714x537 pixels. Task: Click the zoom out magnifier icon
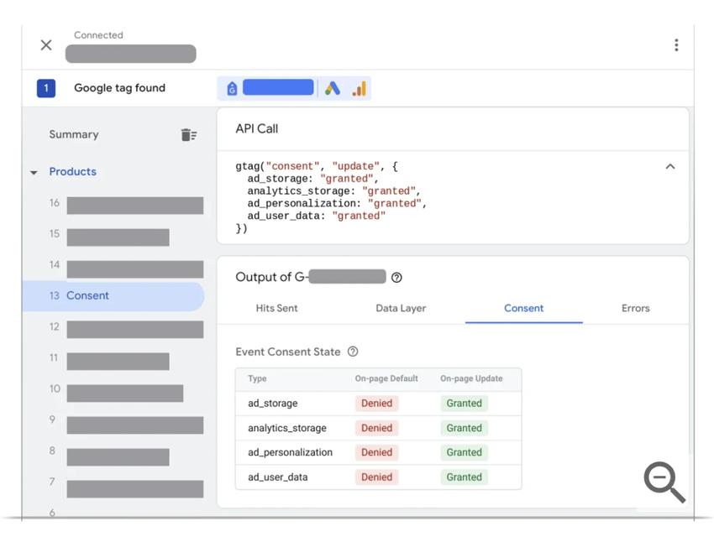coord(664,482)
